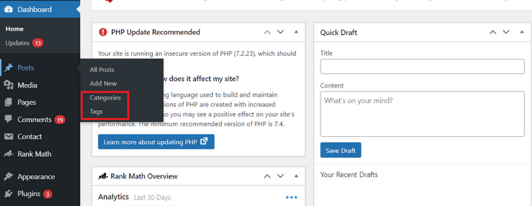Click the Rank Math Overview chart icon
This screenshot has width=532, height=206.
pyautogui.click(x=103, y=176)
